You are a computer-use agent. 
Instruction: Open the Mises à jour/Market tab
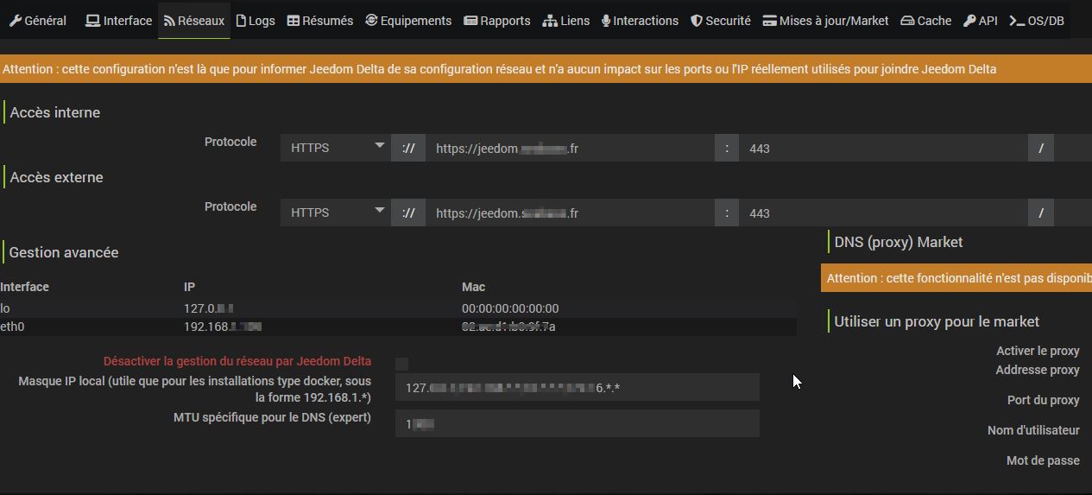[x=825, y=21]
